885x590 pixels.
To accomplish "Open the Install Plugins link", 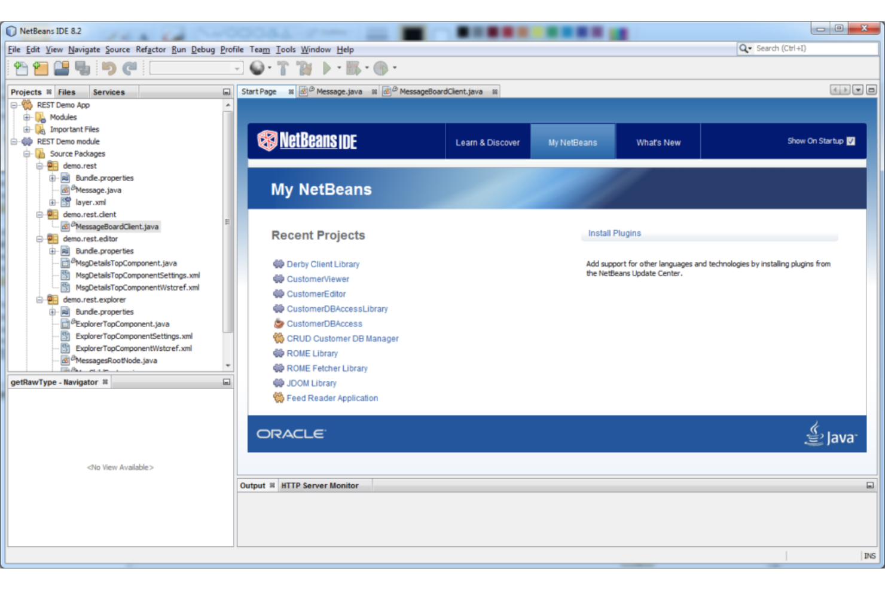I will click(614, 233).
